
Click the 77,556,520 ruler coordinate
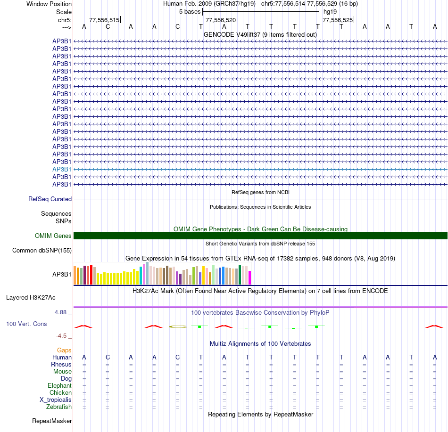pyautogui.click(x=221, y=20)
